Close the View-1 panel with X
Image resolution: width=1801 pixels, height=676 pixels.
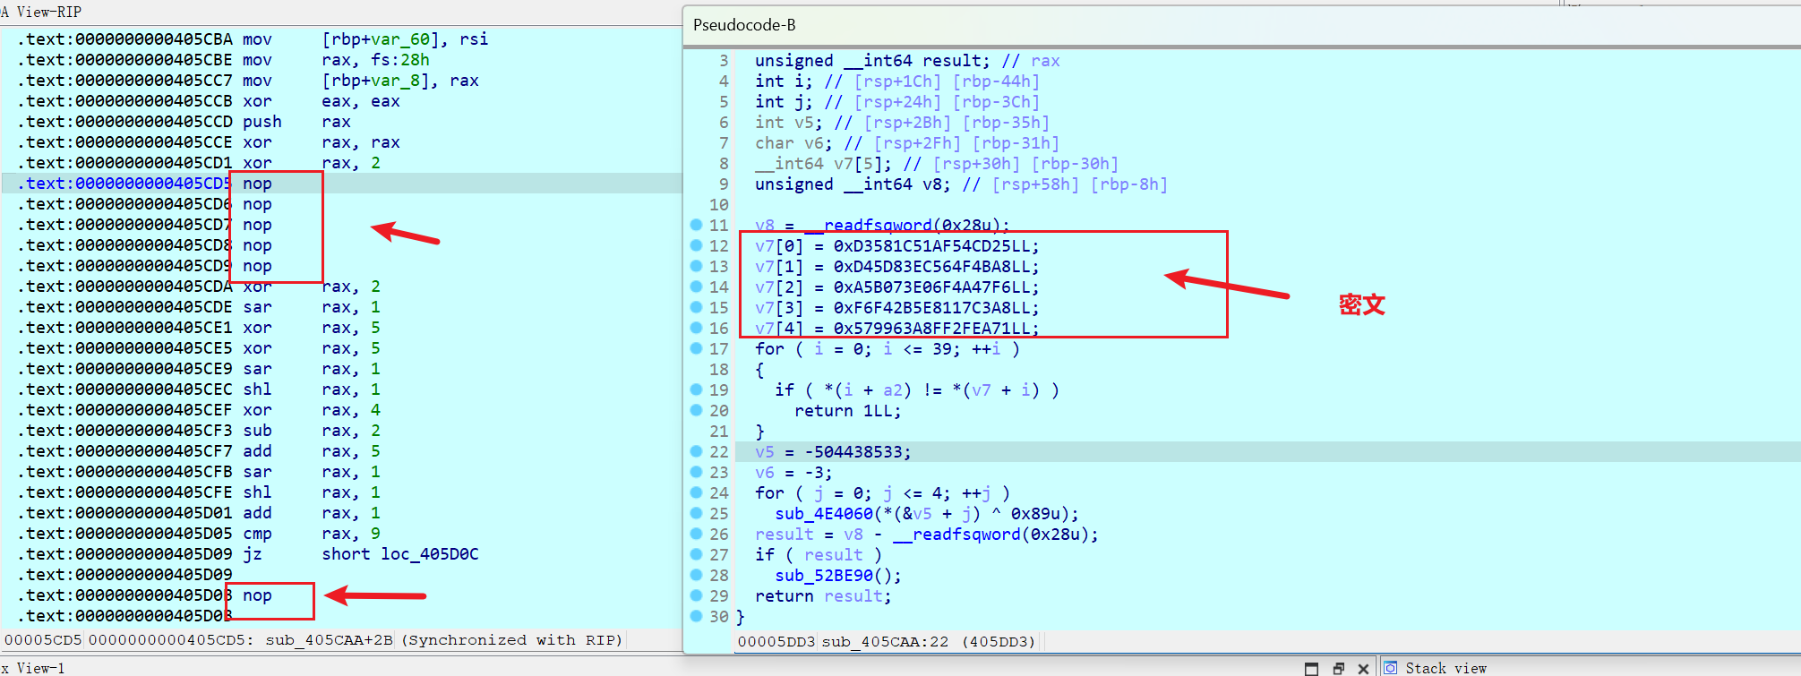tap(1363, 669)
